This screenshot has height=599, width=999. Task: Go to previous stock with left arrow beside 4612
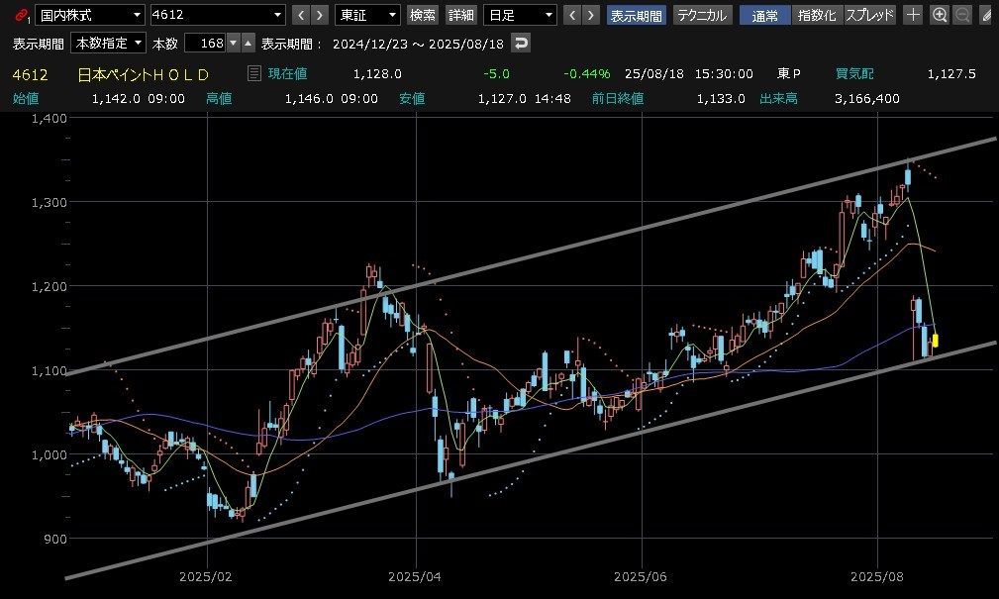point(301,15)
